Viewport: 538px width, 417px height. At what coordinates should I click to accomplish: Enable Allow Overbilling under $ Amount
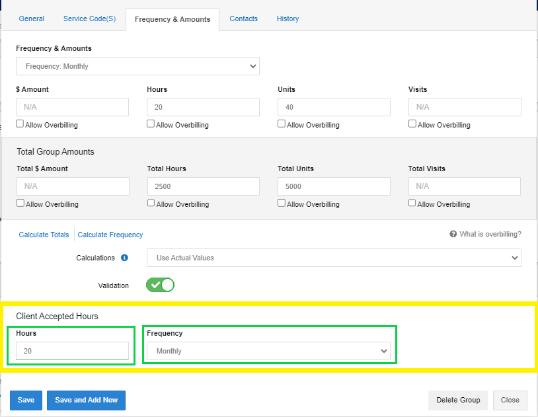20,124
